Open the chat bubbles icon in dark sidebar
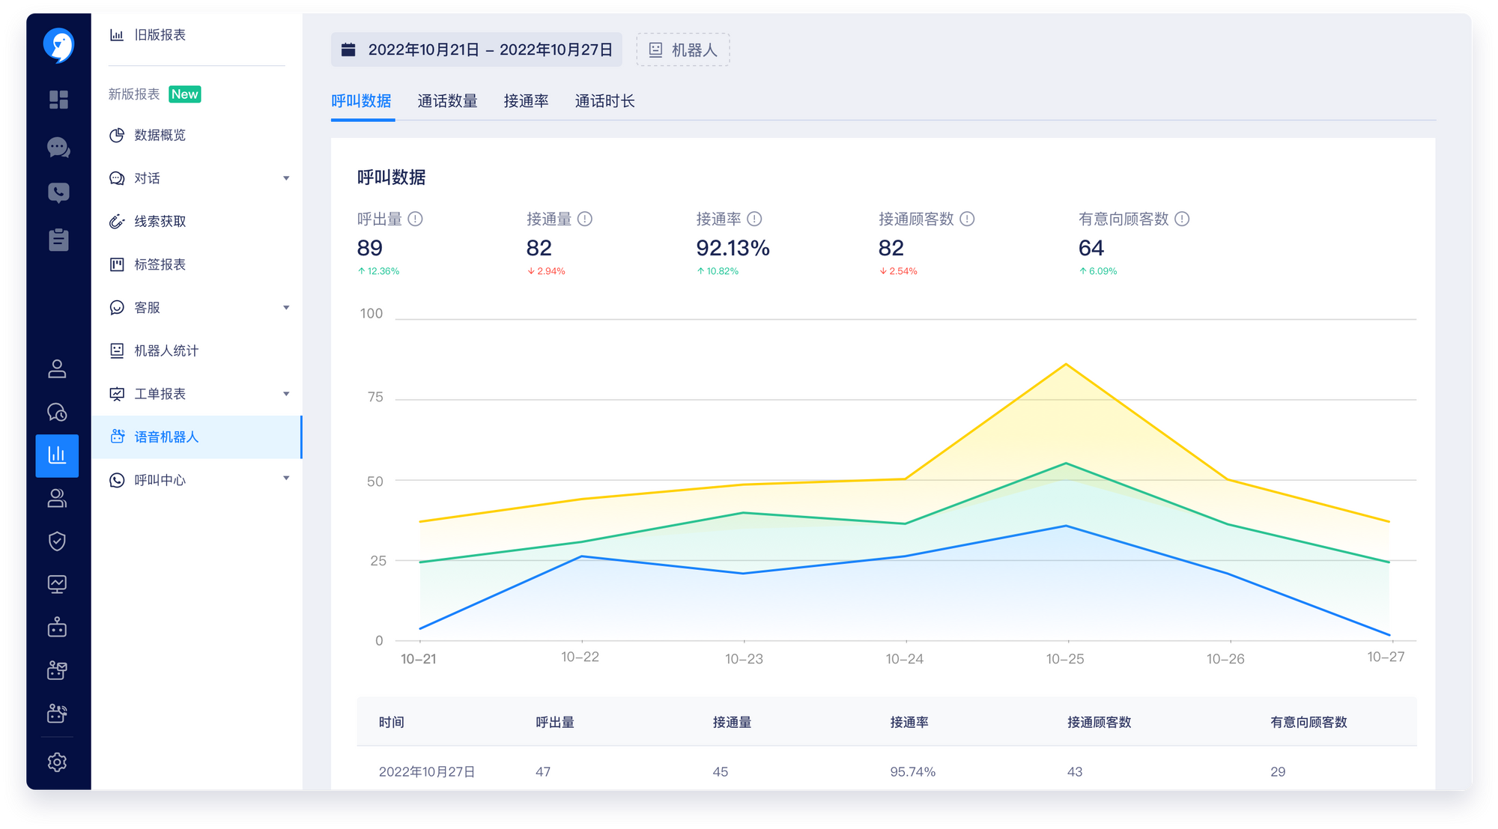 click(58, 148)
